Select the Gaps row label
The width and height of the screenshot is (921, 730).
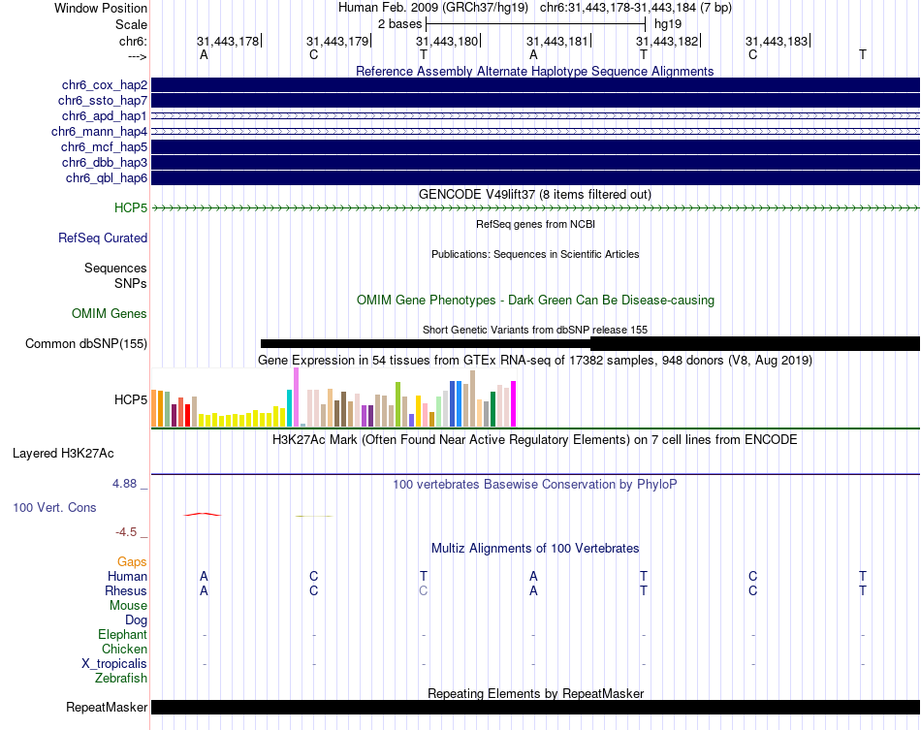point(132,562)
